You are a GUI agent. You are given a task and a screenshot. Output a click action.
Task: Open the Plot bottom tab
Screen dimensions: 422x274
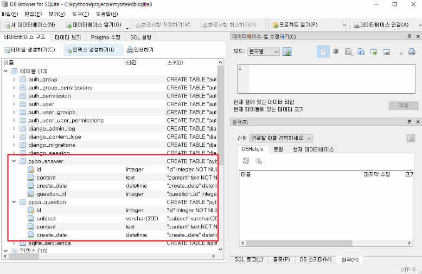pyautogui.click(x=282, y=259)
